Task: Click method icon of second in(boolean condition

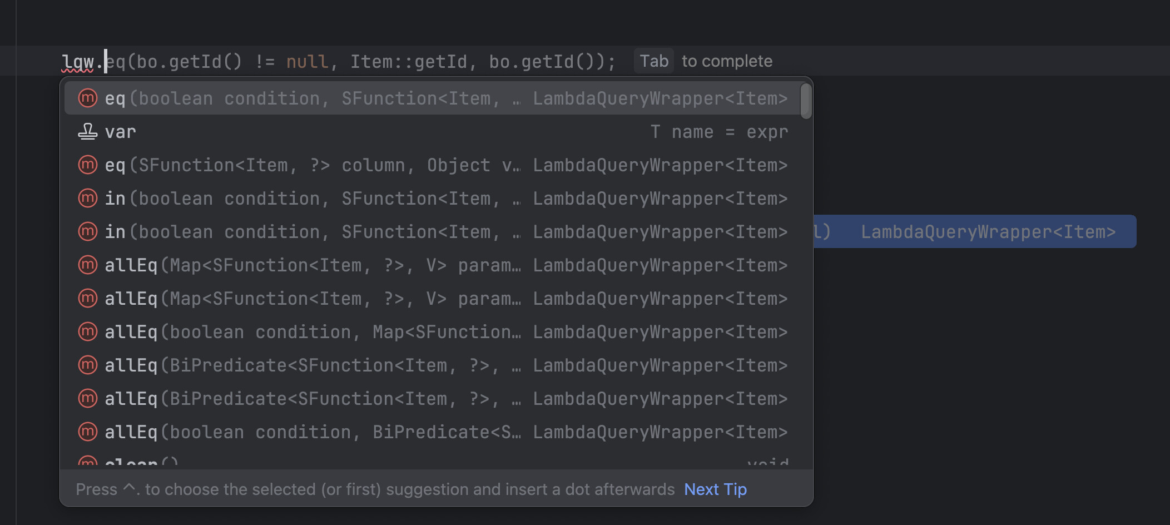Action: pyautogui.click(x=88, y=231)
